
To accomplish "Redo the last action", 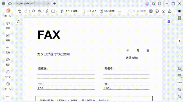I will [x=26, y=11].
